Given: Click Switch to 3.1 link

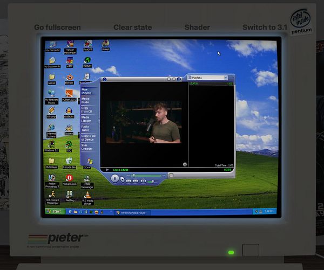Looking at the screenshot, I should click(x=265, y=27).
